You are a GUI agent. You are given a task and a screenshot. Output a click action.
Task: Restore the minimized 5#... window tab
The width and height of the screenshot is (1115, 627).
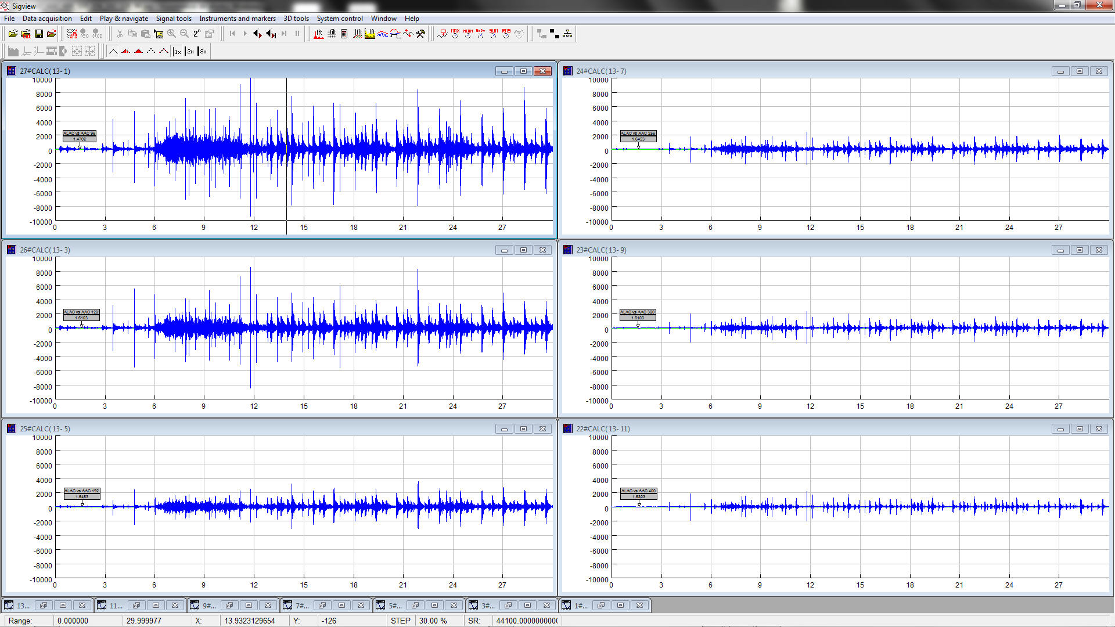[415, 606]
